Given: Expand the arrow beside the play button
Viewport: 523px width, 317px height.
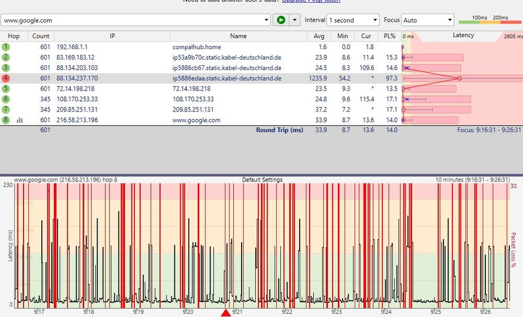Looking at the screenshot, I should 295,20.
